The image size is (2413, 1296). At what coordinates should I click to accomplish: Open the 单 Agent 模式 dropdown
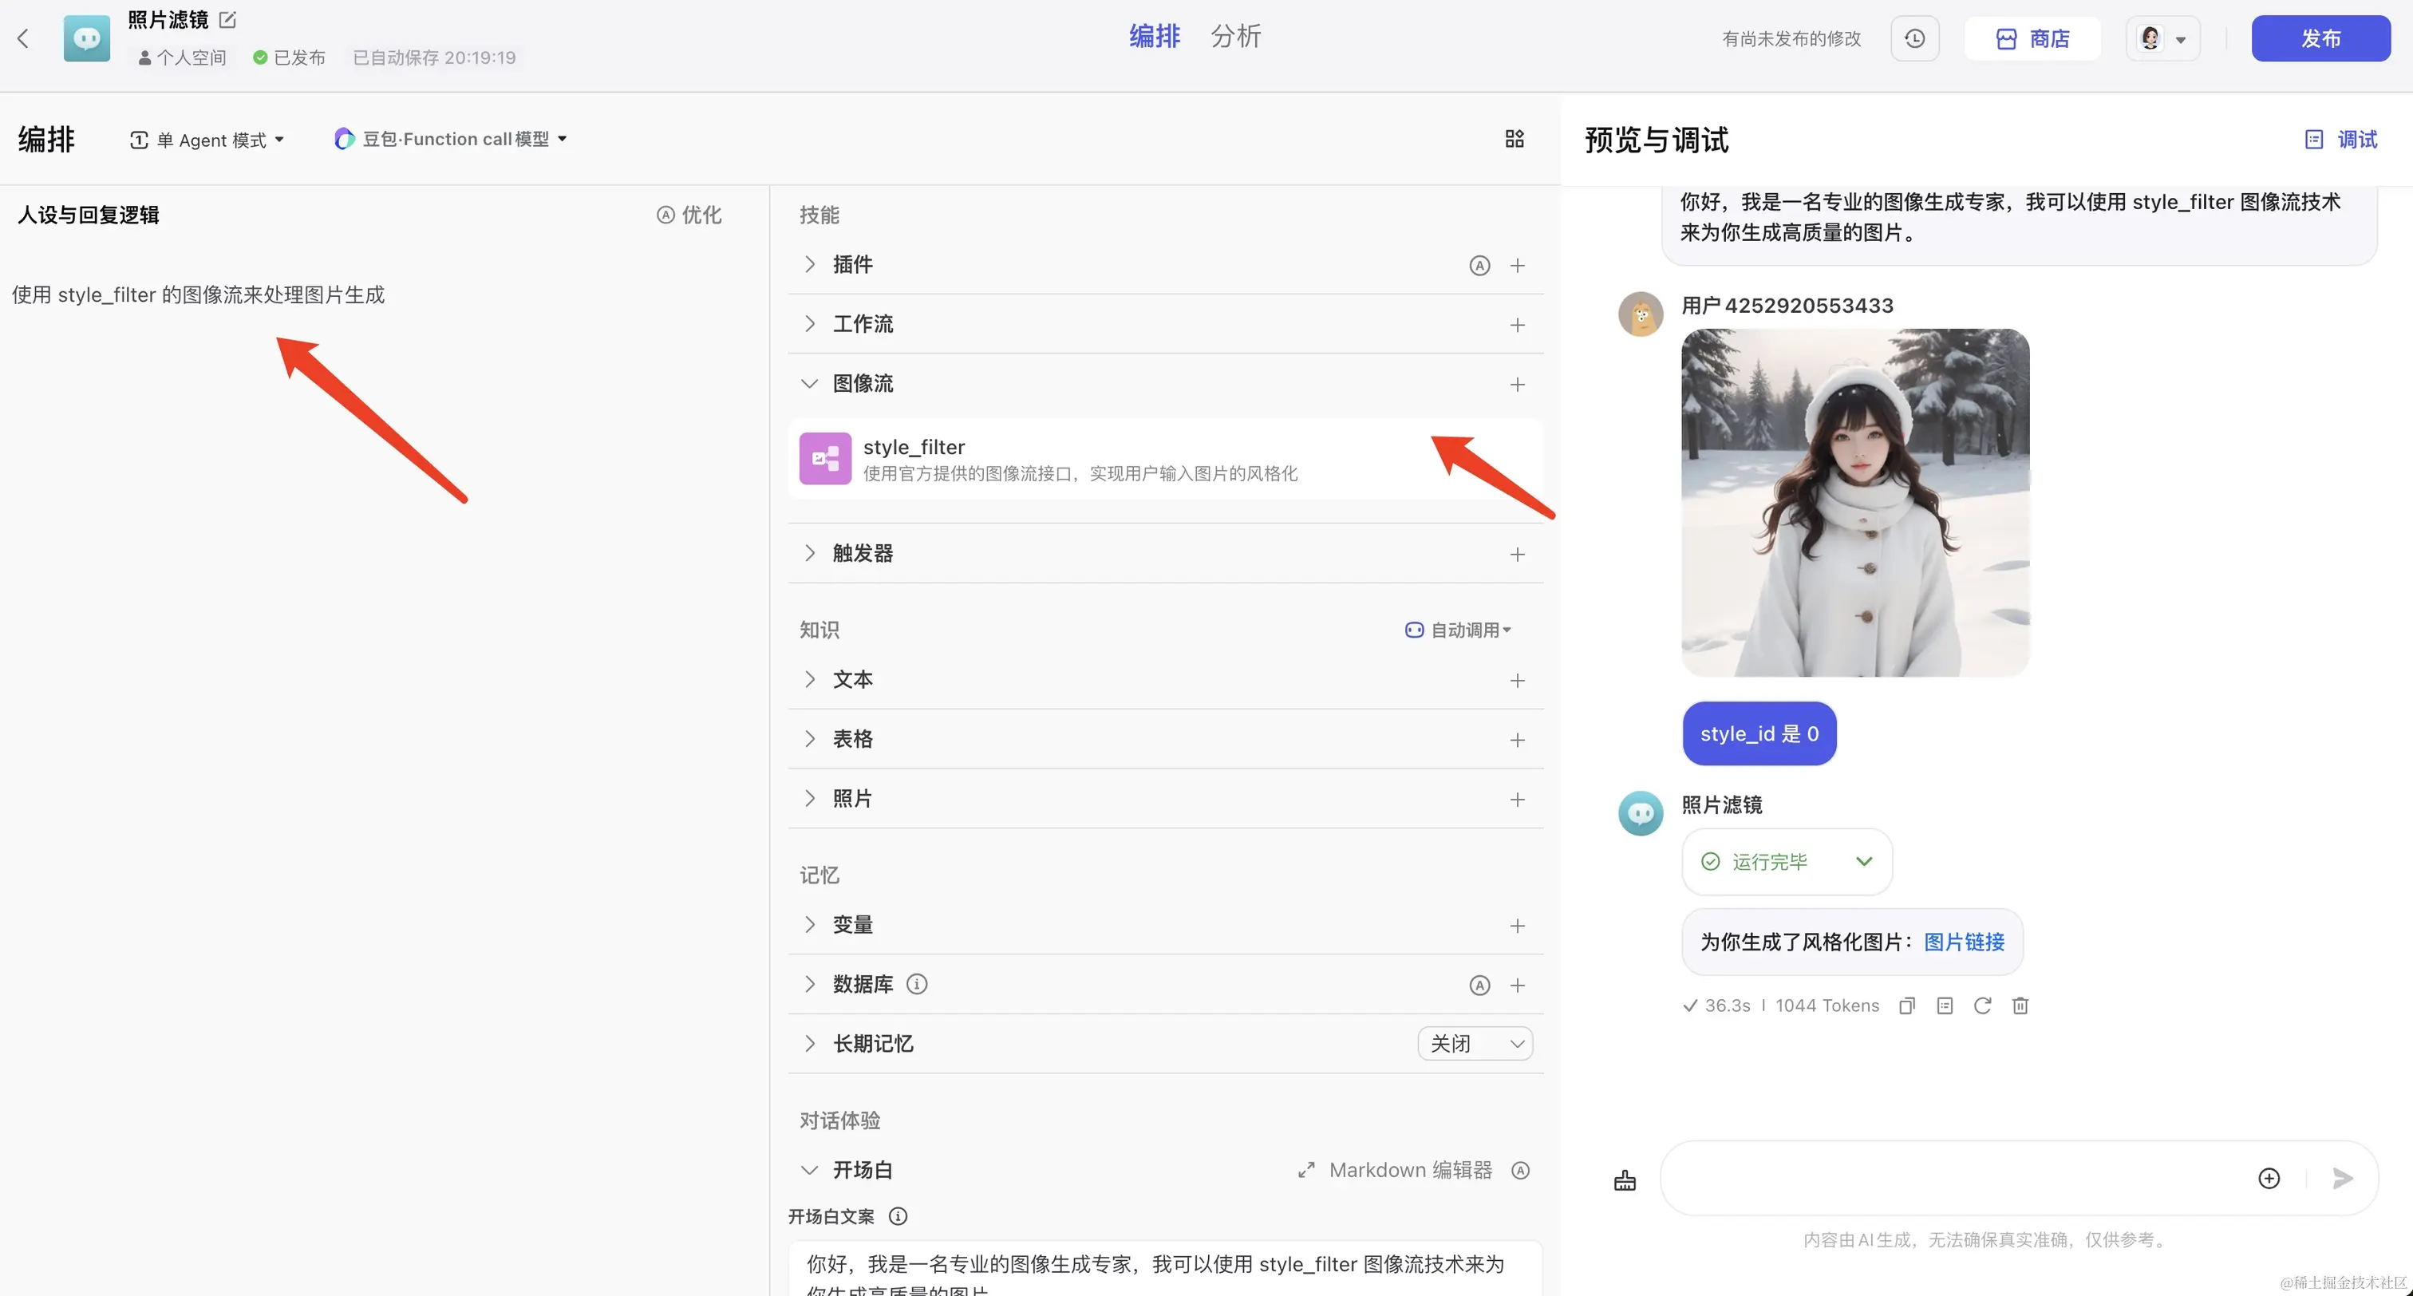coord(207,140)
